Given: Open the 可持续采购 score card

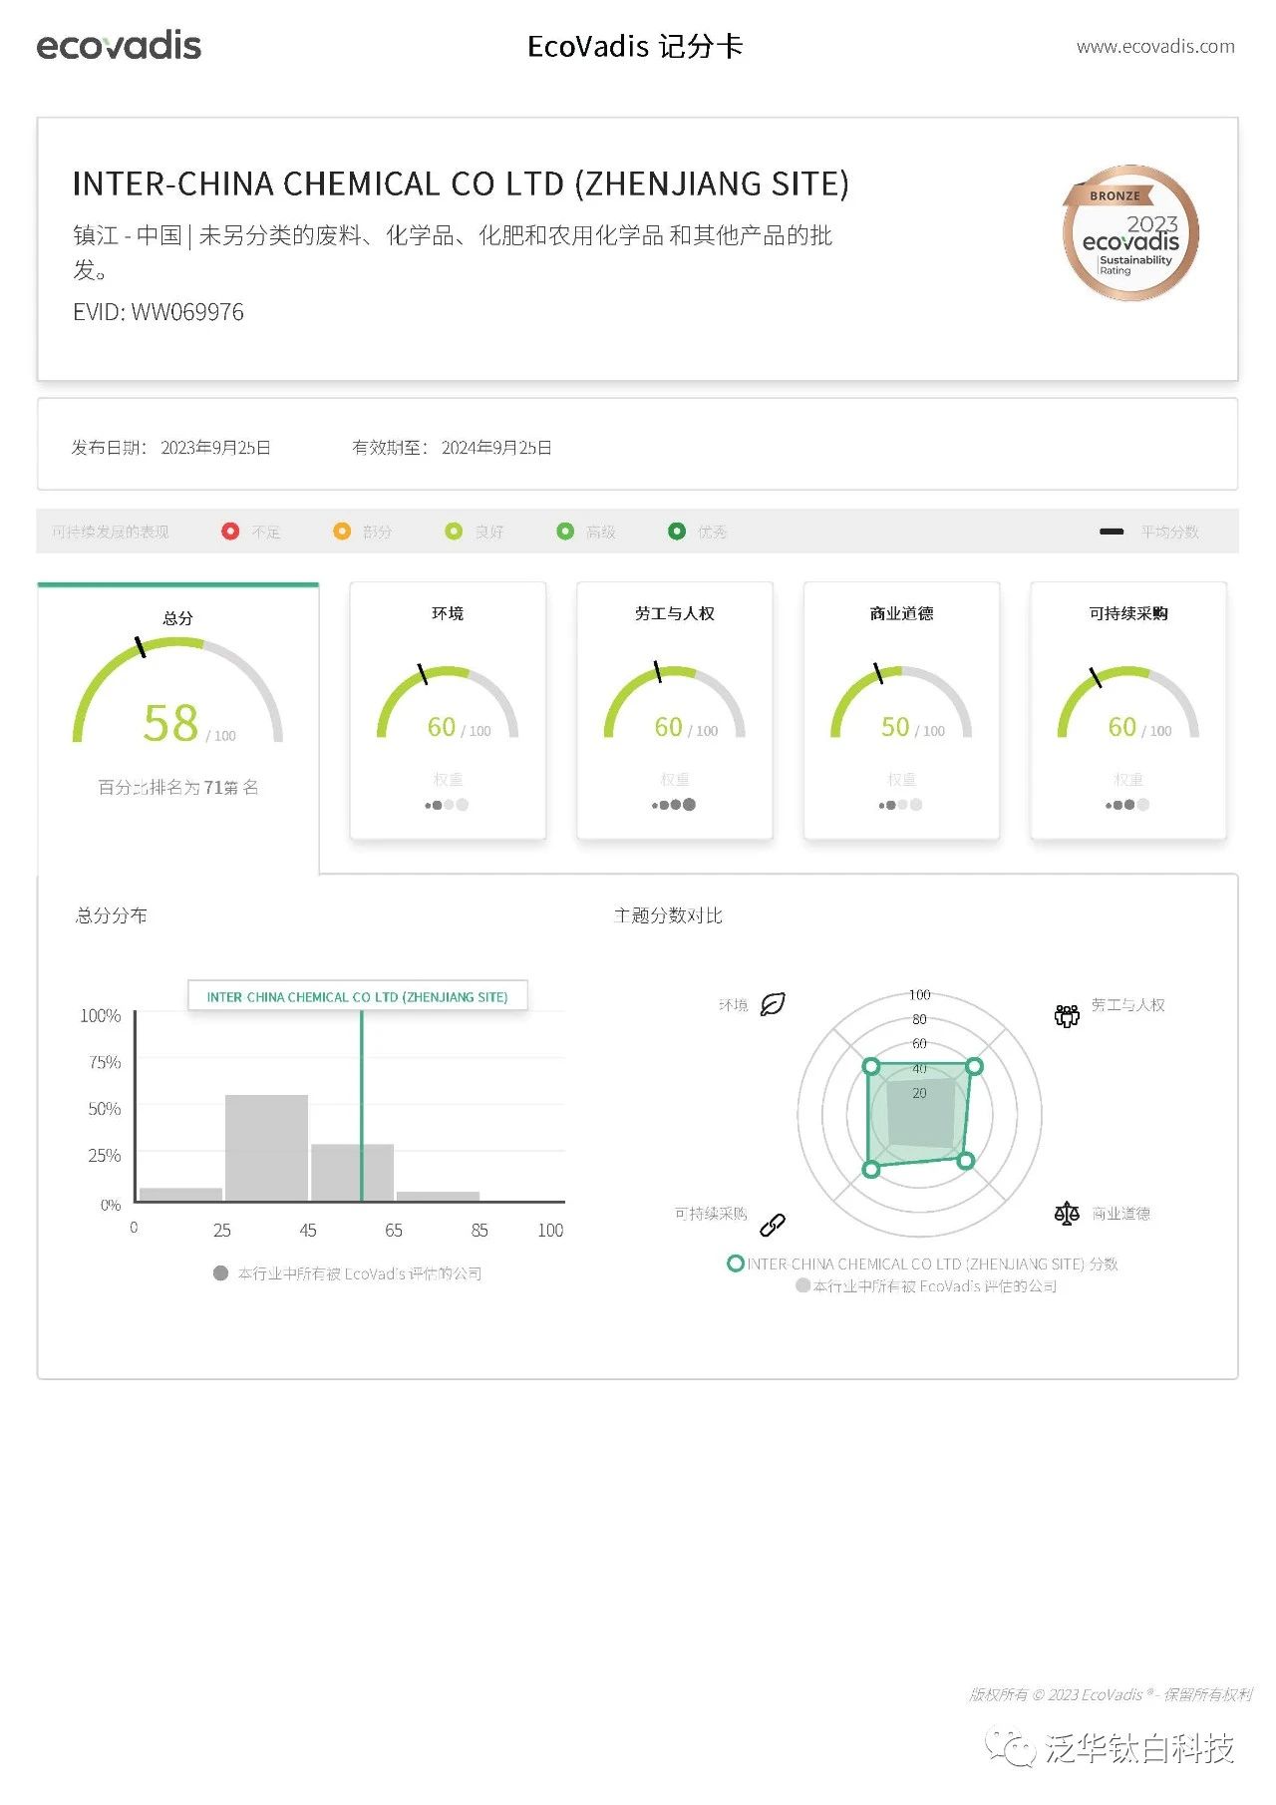Looking at the screenshot, I should (x=1128, y=711).
